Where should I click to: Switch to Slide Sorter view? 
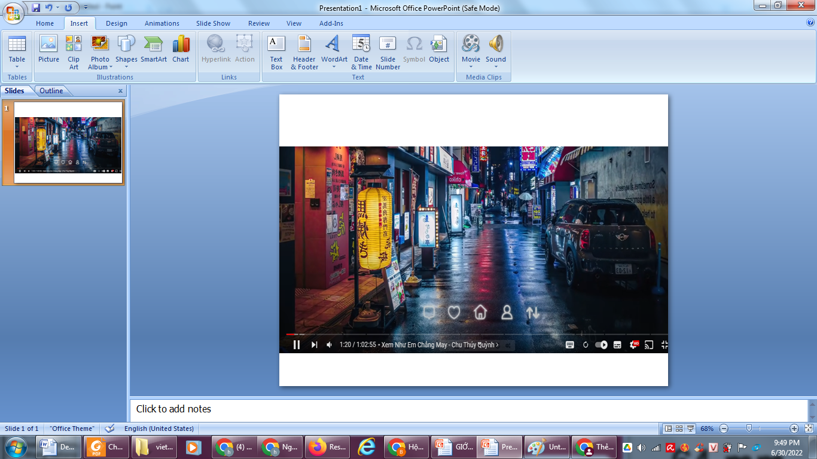tap(679, 429)
